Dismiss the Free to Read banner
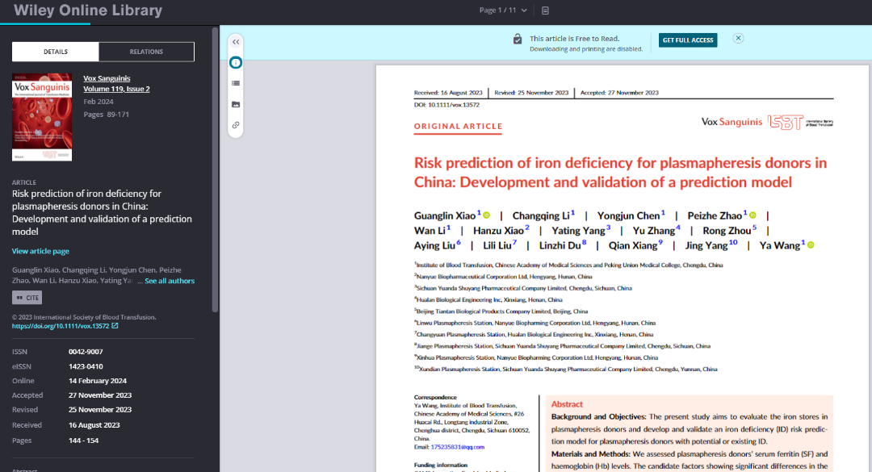Viewport: 872px width, 472px height. [x=738, y=39]
